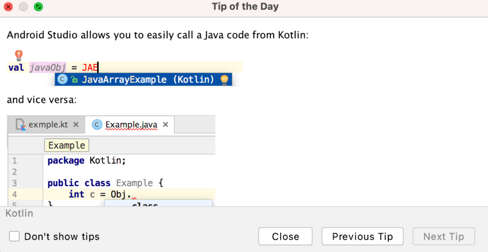The height and width of the screenshot is (252, 488).
Task: Click the Next Tip button
Action: point(444,236)
